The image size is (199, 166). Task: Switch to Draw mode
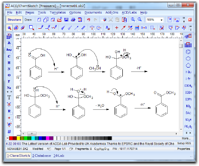[28, 20]
